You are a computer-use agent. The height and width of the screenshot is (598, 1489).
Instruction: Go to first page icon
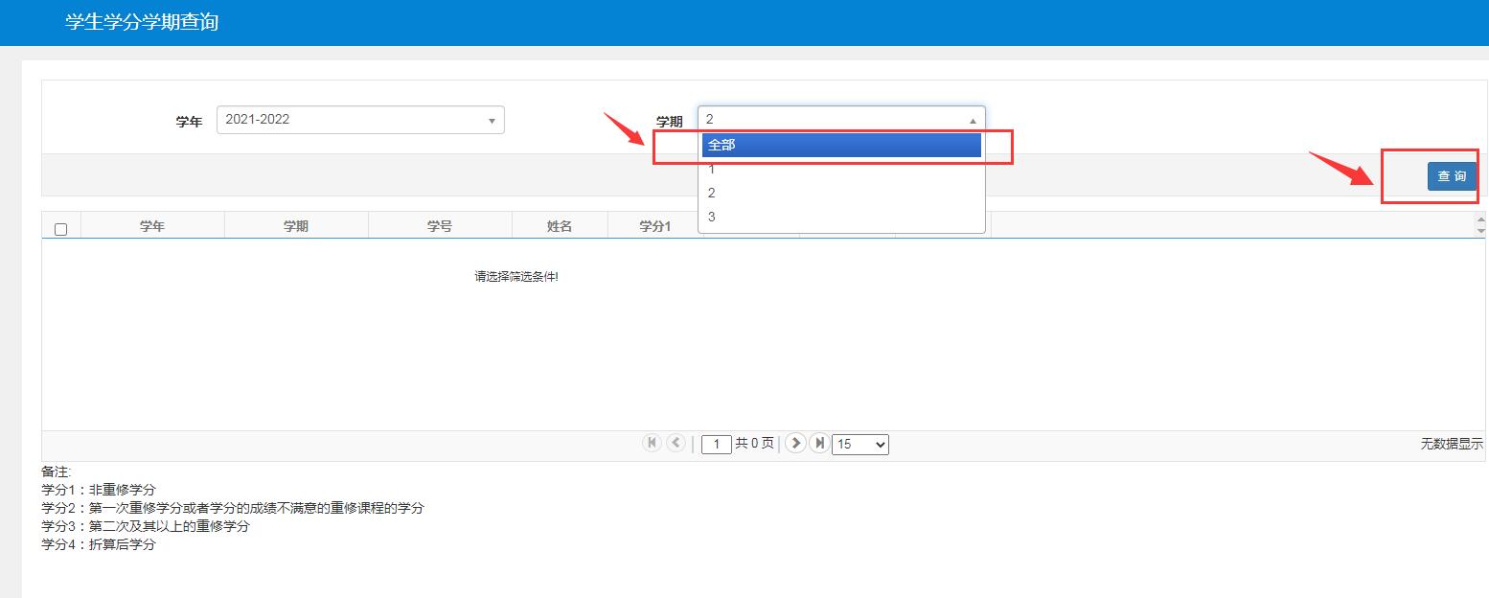click(x=653, y=443)
